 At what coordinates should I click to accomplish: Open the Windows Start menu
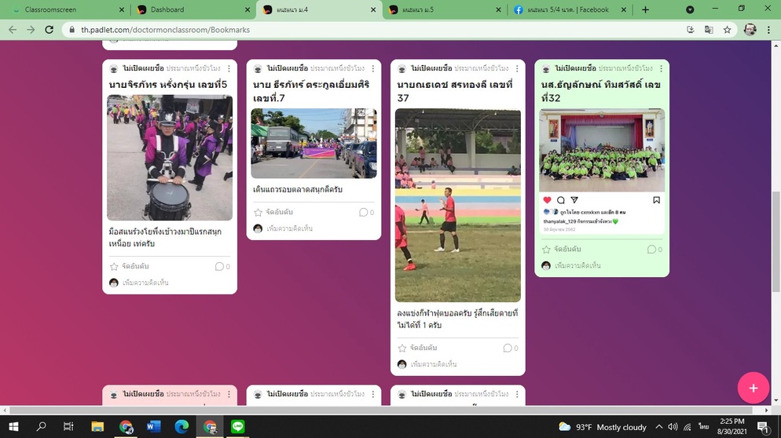pyautogui.click(x=13, y=426)
